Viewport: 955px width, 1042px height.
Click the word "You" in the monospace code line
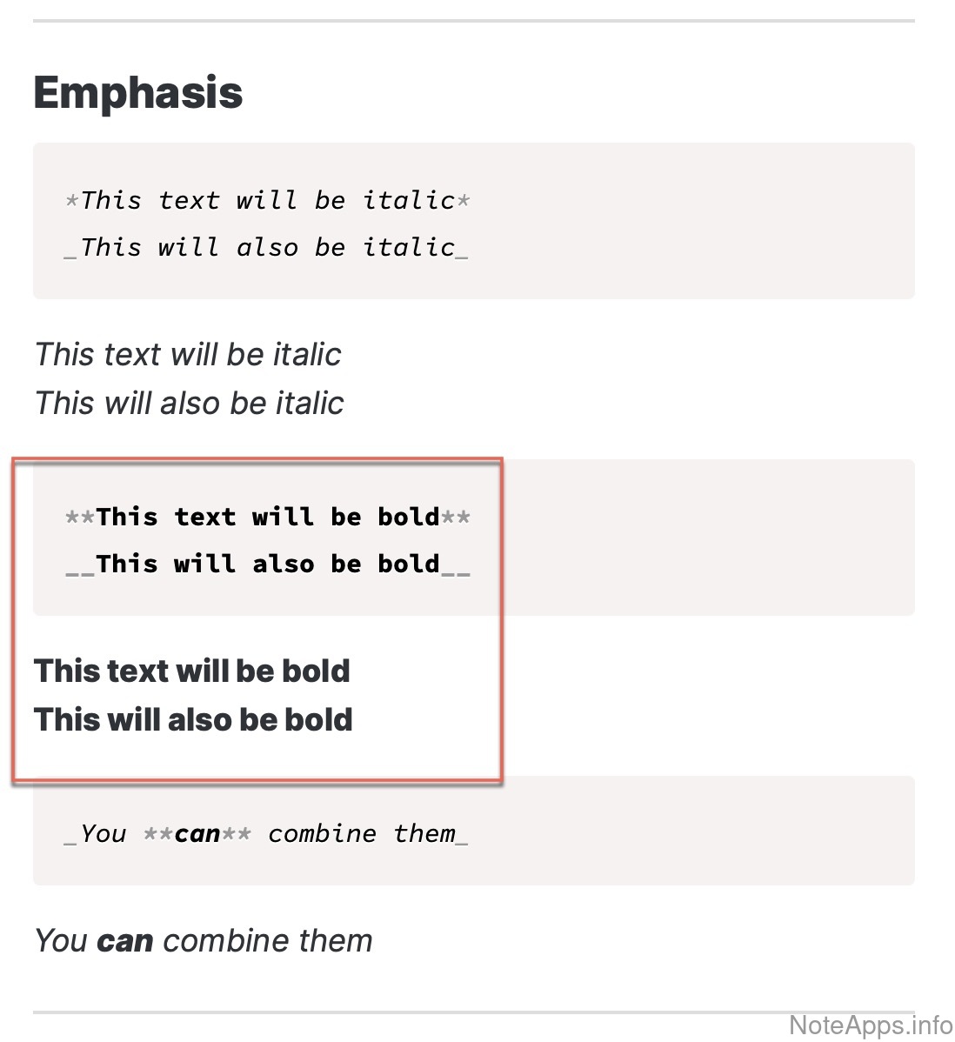103,834
